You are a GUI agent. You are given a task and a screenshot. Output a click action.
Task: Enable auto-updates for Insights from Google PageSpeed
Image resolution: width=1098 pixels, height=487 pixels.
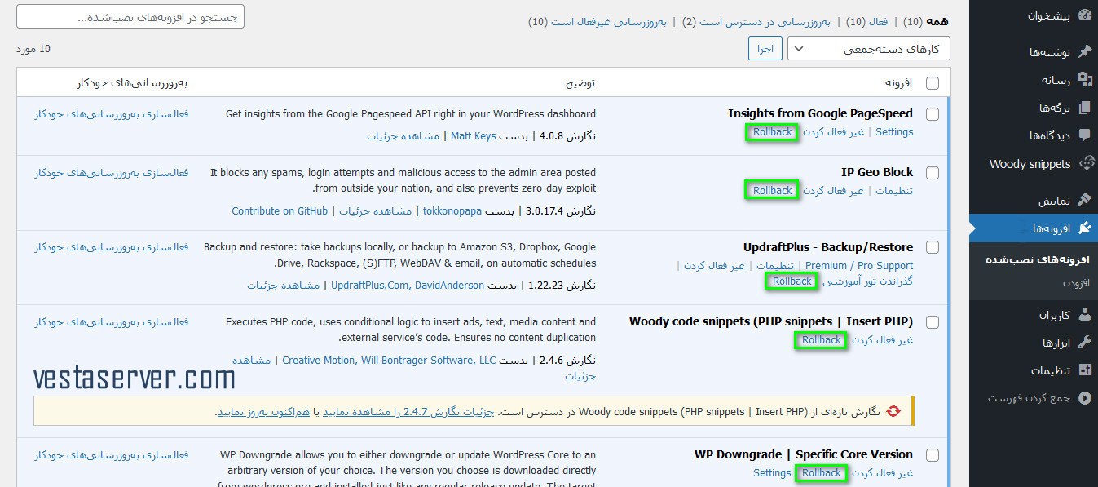click(112, 114)
